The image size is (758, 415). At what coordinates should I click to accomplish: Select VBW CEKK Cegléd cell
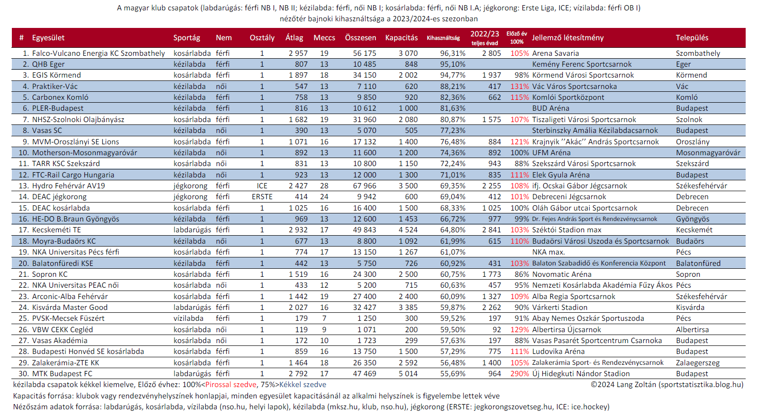[x=63, y=330]
